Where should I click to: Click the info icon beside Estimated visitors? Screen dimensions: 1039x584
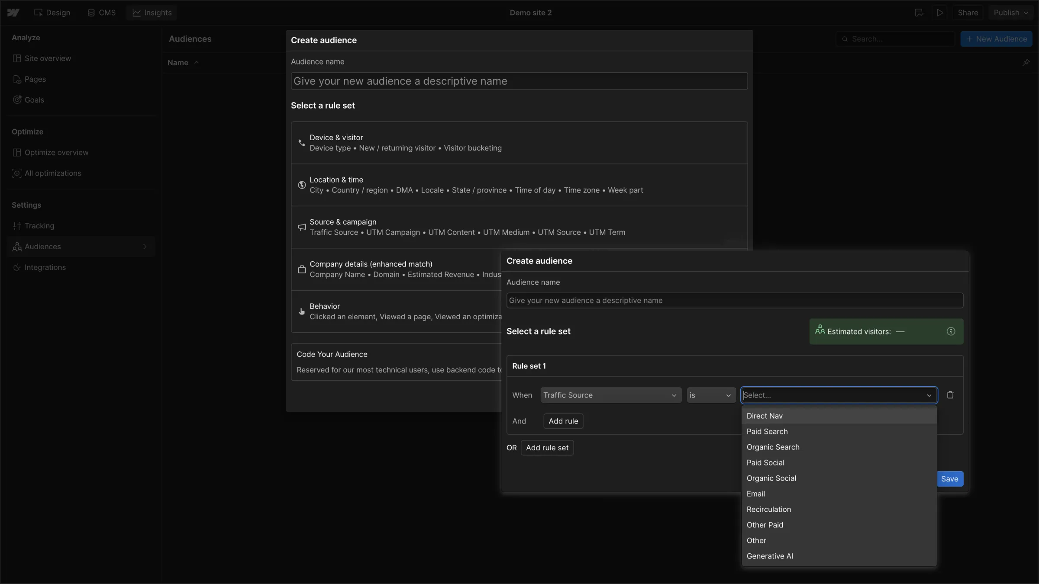(x=951, y=331)
